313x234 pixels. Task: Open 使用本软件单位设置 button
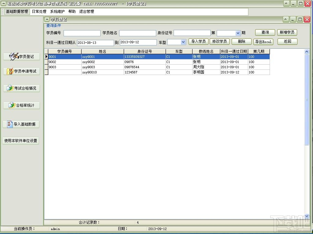(x=21, y=141)
